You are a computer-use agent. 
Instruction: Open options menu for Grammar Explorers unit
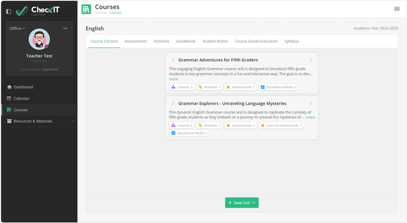click(x=311, y=104)
